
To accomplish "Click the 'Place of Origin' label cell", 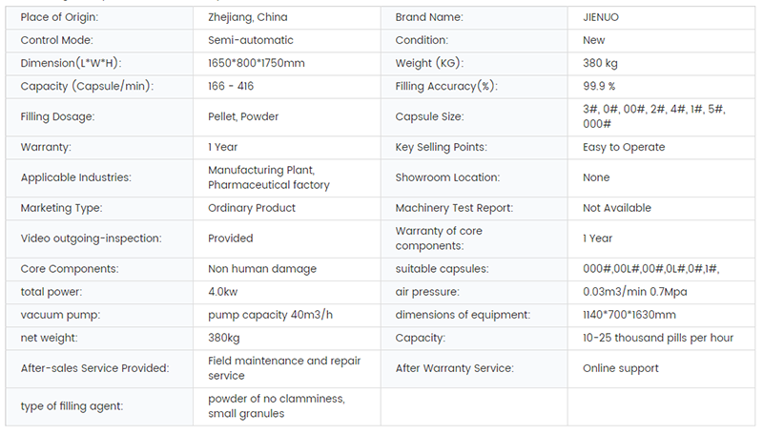I will 59,17.
